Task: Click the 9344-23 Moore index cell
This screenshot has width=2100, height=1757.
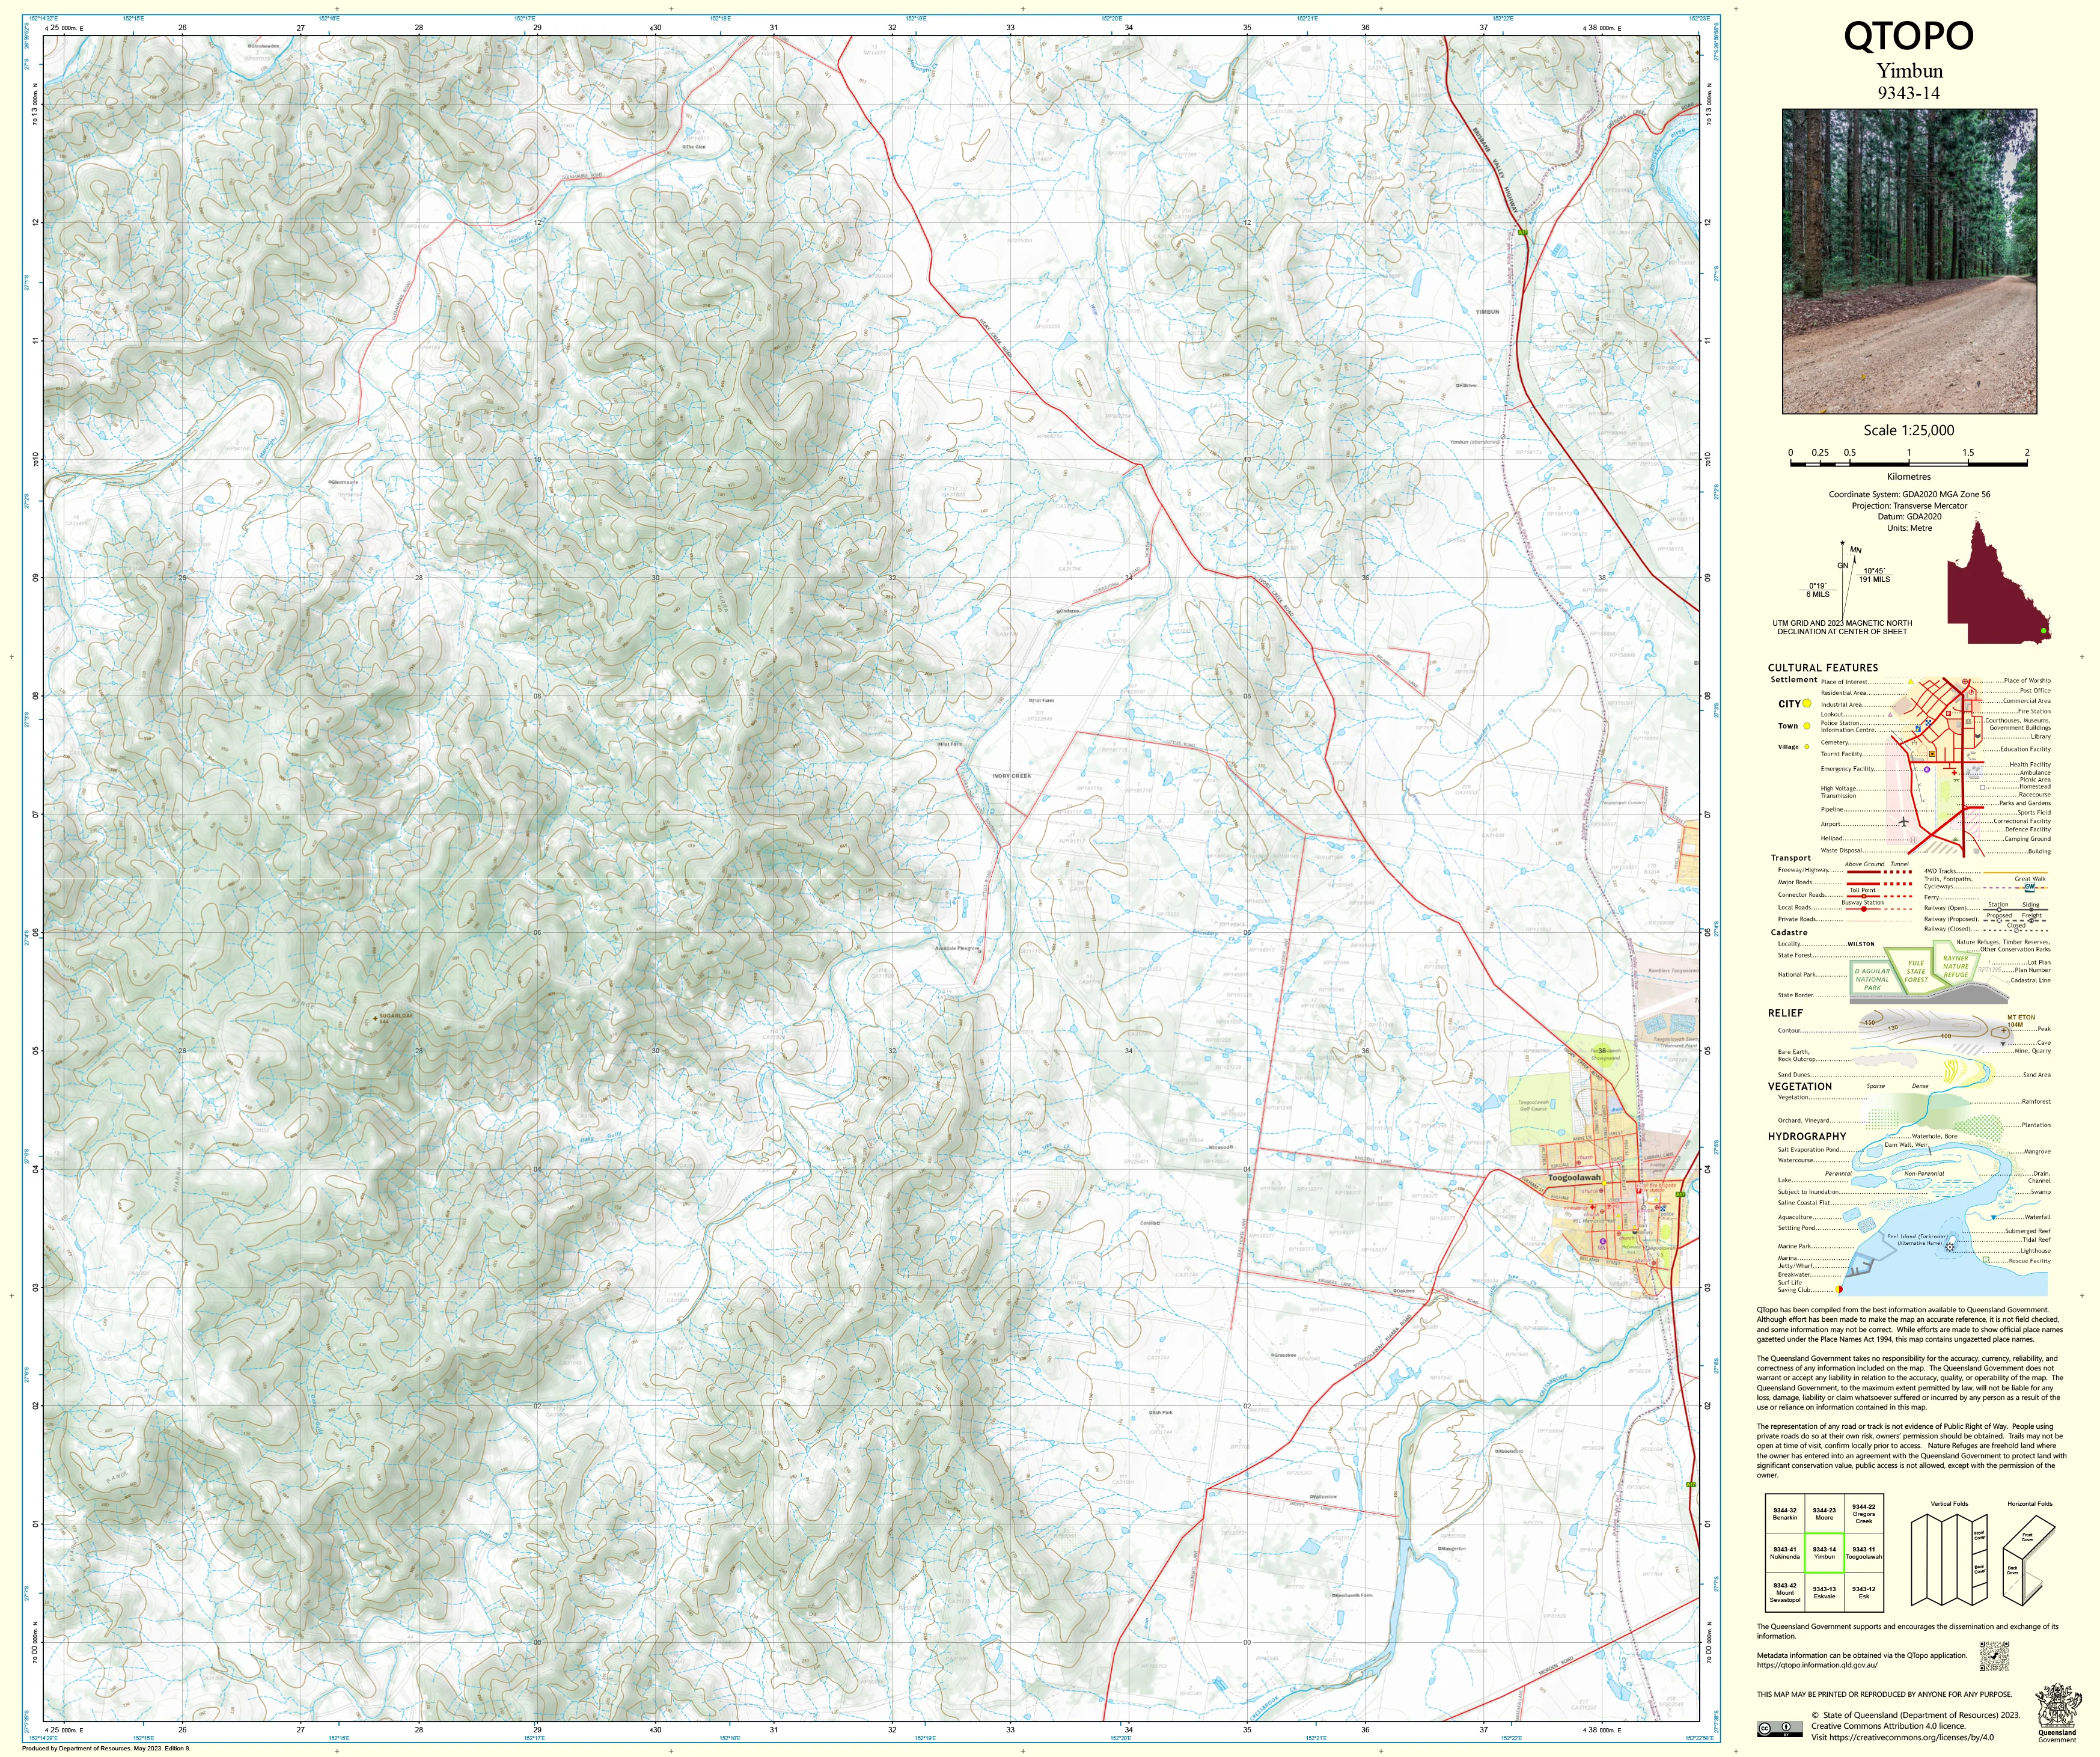Action: tap(1824, 1514)
